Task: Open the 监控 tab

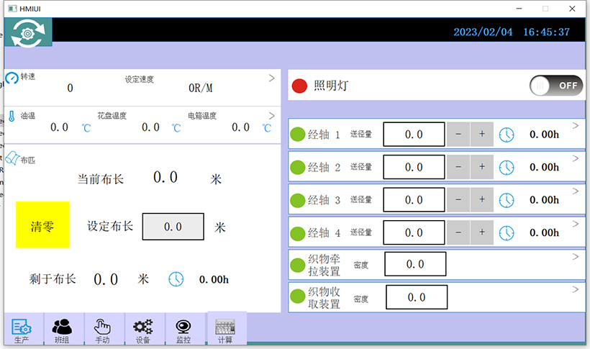Action: pos(183,330)
